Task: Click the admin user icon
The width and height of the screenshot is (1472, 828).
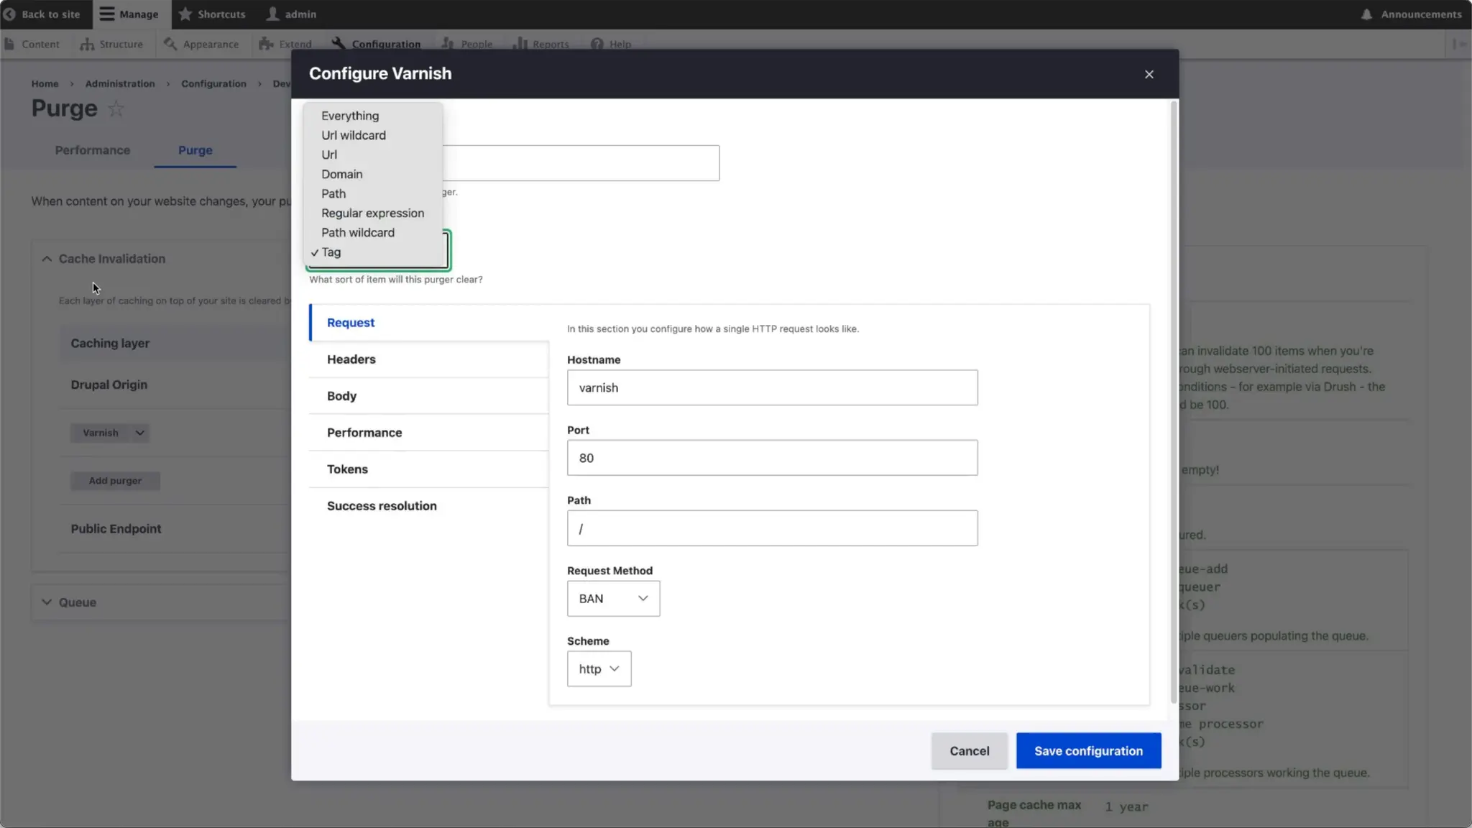Action: click(273, 14)
